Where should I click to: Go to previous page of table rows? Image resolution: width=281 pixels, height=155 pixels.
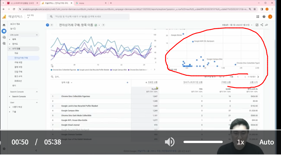[x=245, y=77]
